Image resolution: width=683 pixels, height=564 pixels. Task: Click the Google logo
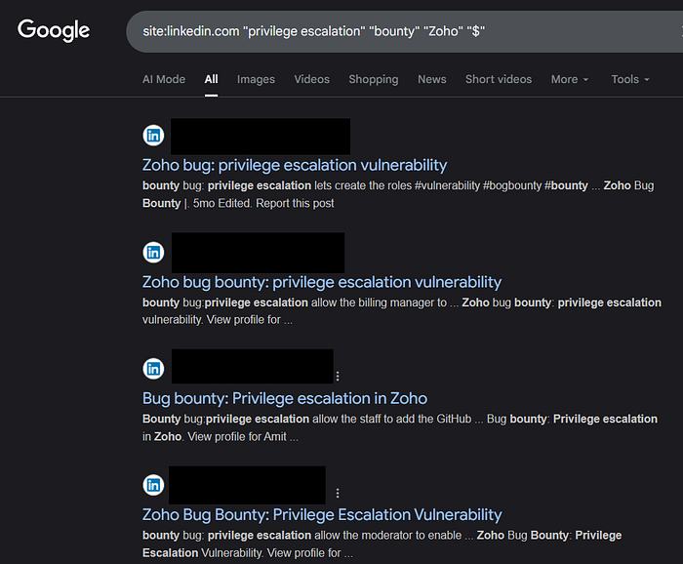tap(54, 30)
